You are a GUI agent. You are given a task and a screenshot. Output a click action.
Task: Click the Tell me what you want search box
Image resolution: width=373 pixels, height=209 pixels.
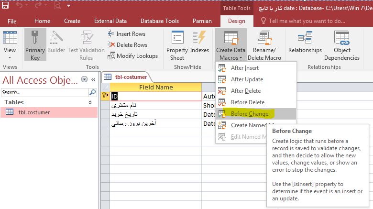[307, 21]
